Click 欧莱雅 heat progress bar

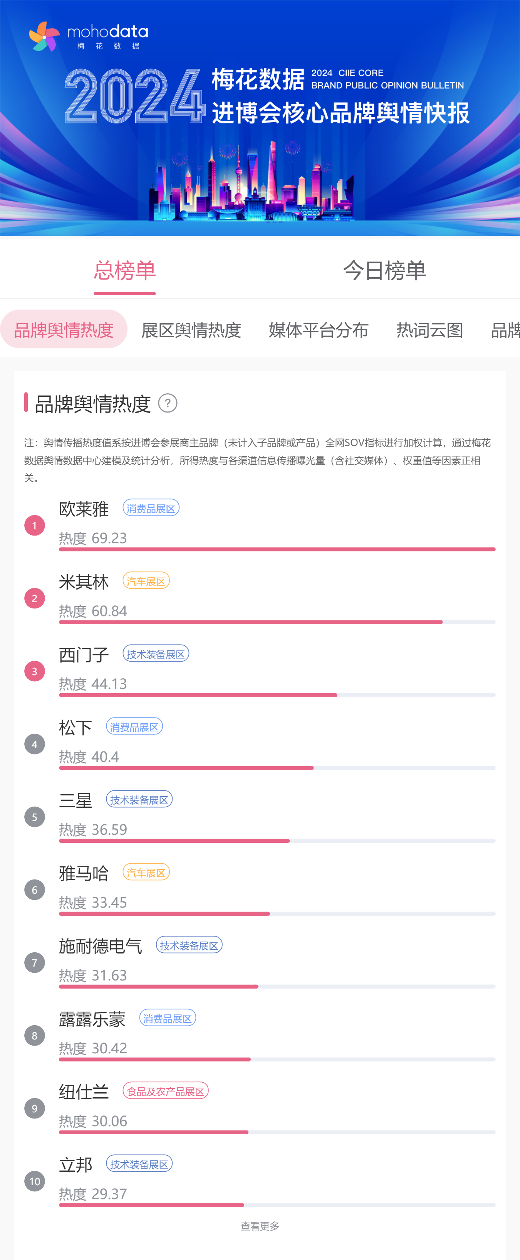click(277, 549)
